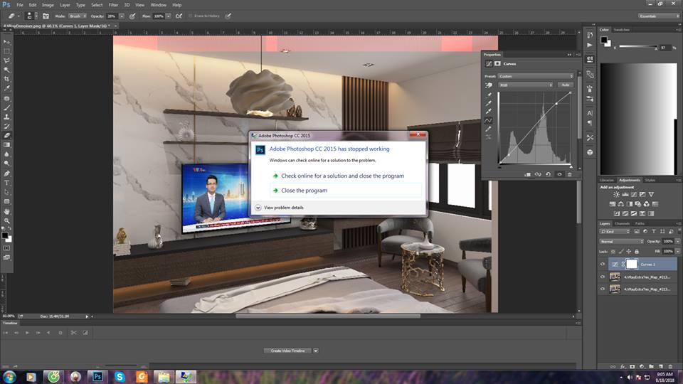Viewport: 683px width, 384px height.
Task: Click Close the program
Action: pyautogui.click(x=304, y=191)
